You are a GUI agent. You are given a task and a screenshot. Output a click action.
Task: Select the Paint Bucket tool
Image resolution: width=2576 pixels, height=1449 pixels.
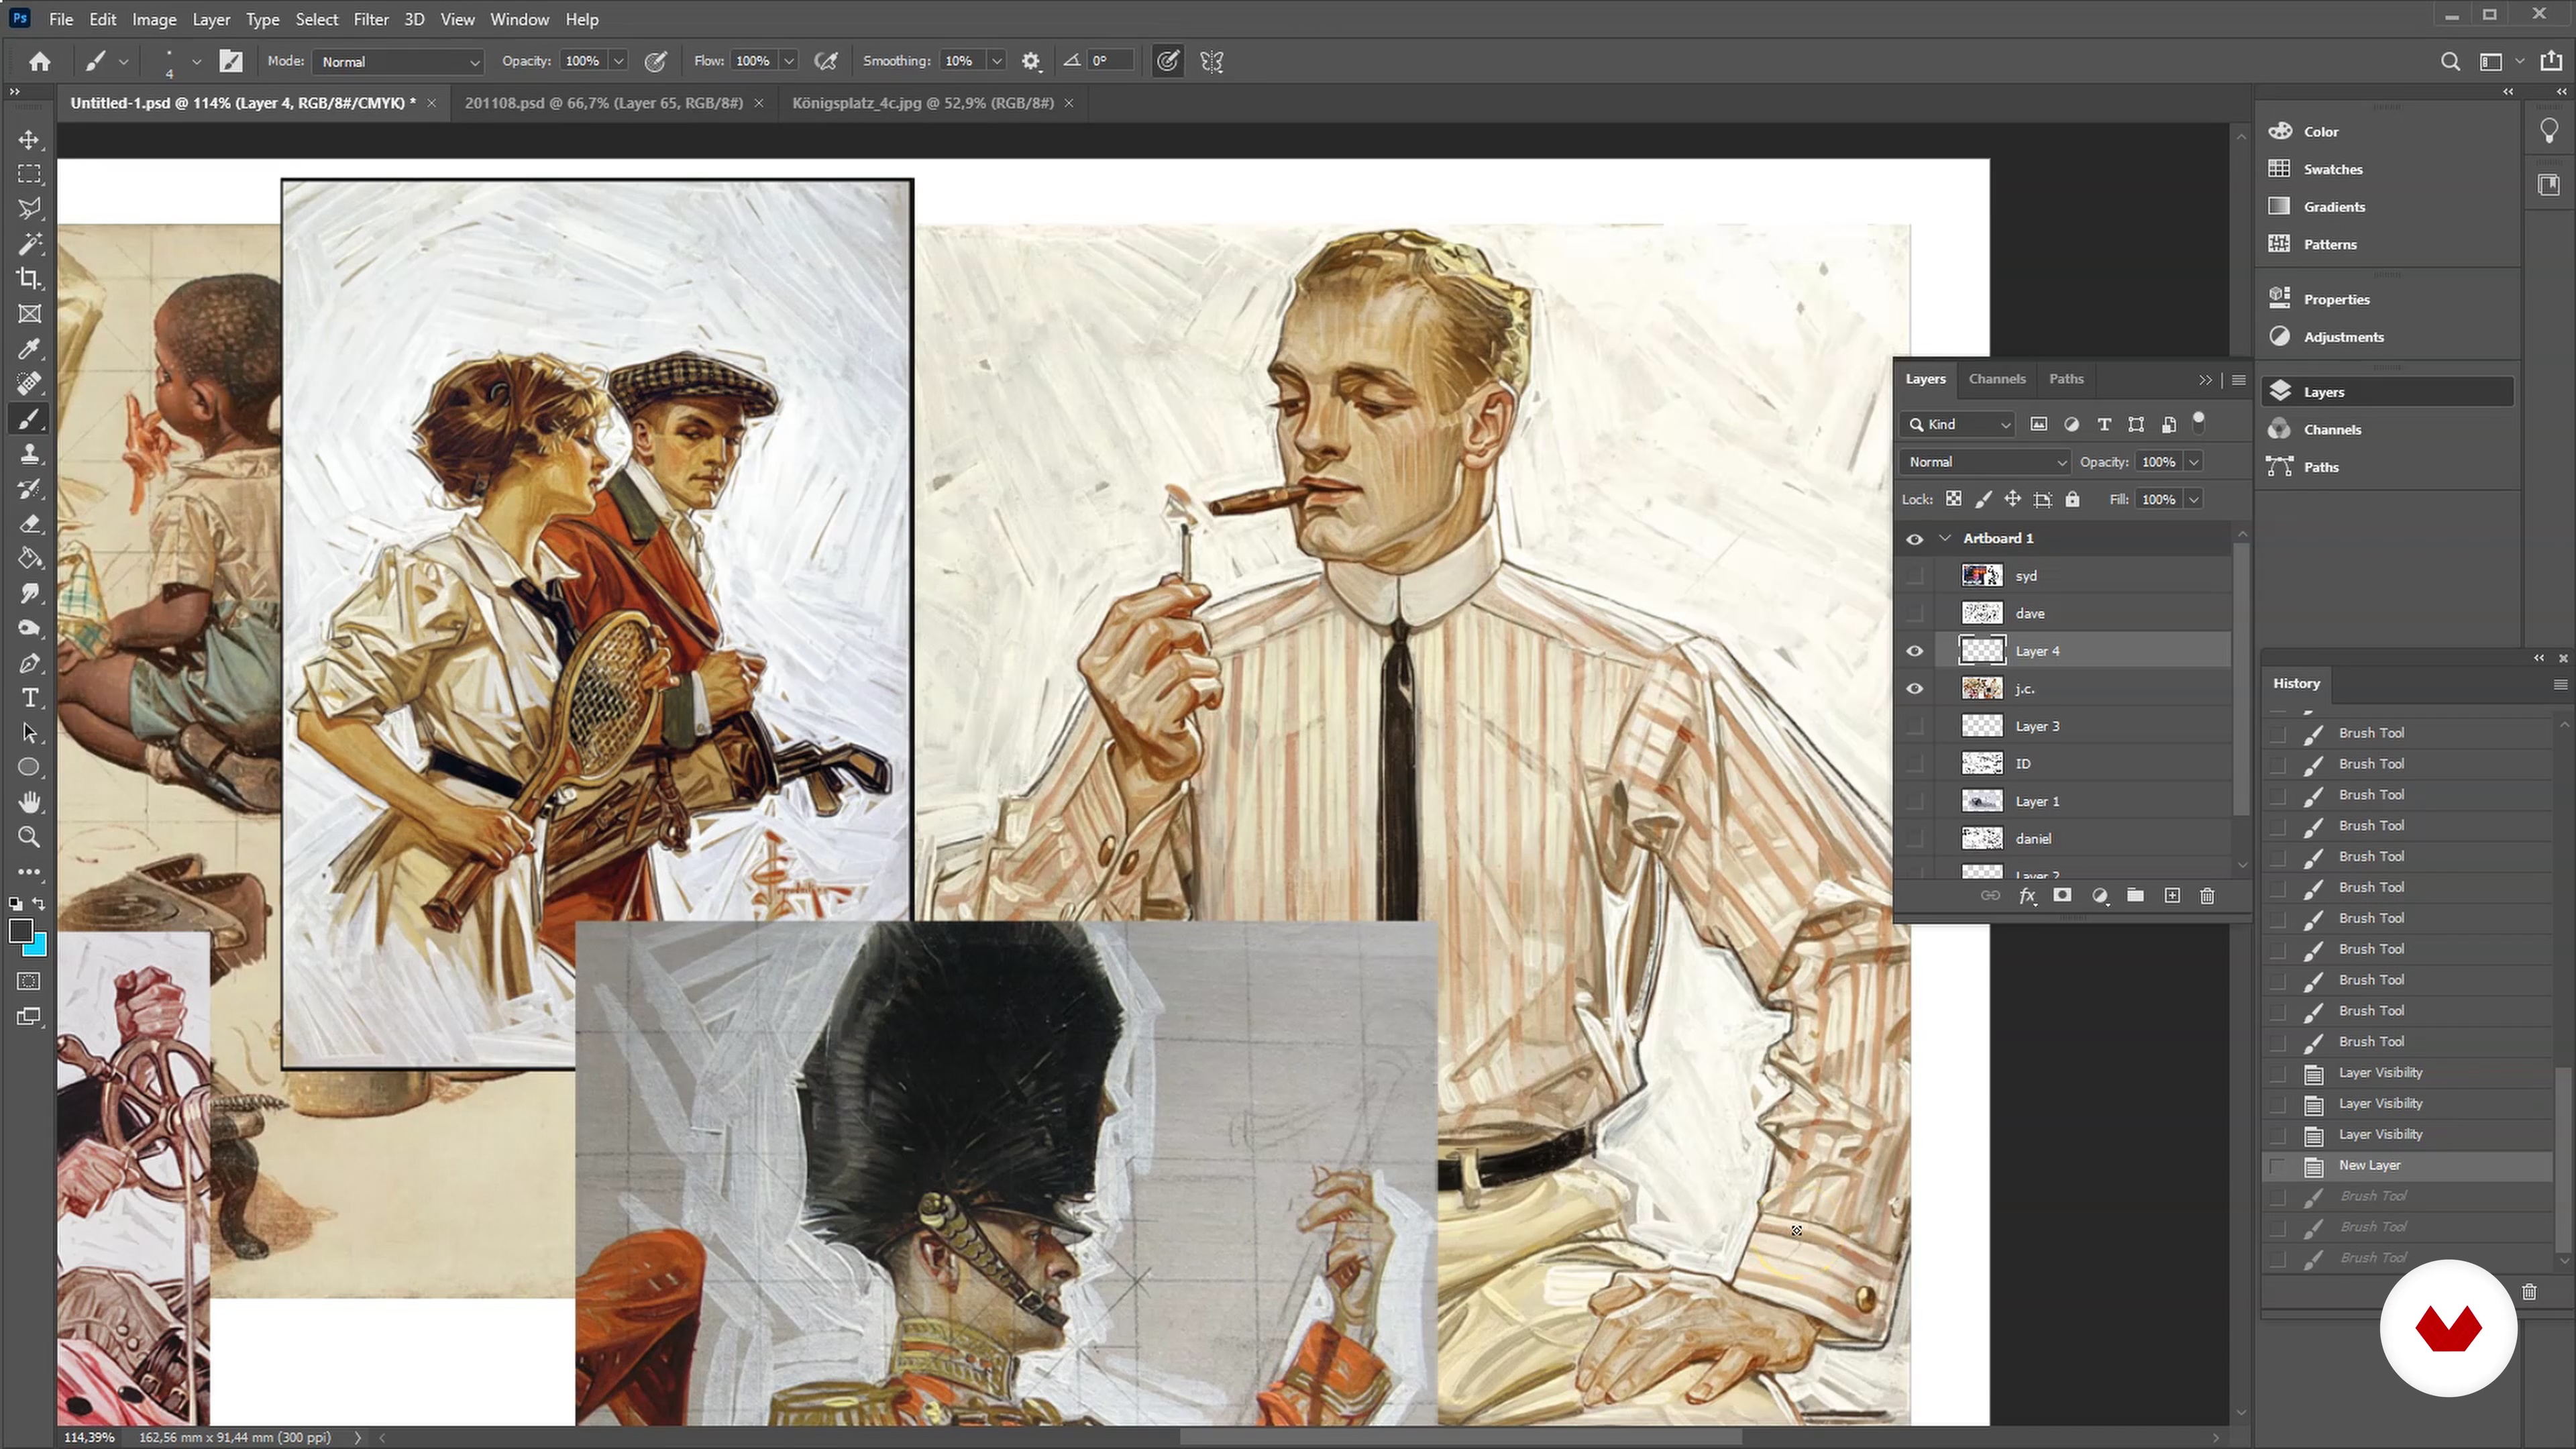(29, 558)
